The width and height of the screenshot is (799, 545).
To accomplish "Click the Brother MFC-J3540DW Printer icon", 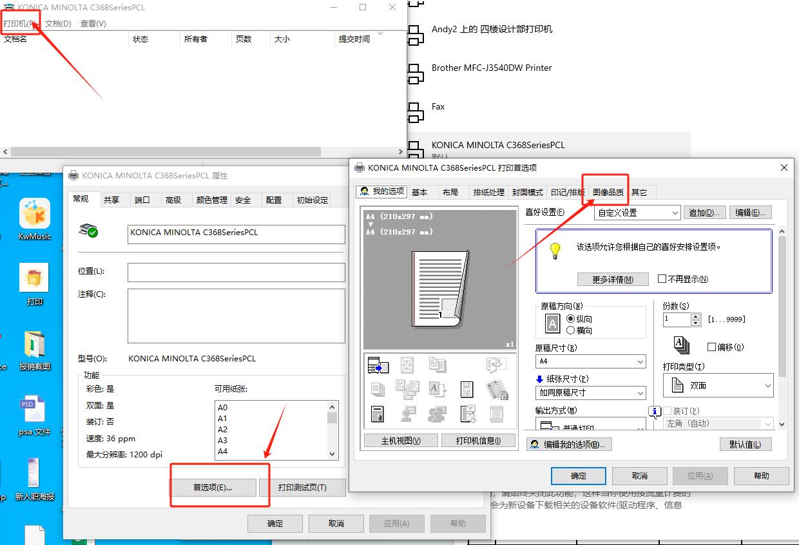I will click(x=416, y=72).
